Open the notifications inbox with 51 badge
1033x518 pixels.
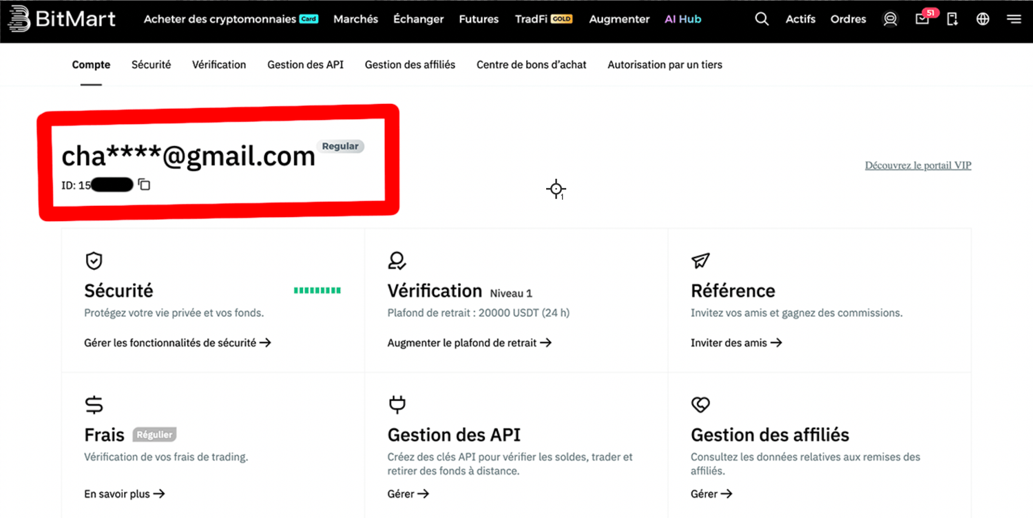(x=922, y=19)
